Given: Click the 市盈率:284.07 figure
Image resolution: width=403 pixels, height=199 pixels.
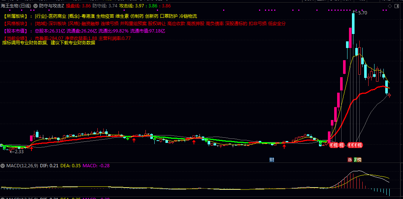Looking at the screenshot, I should pyautogui.click(x=49, y=38).
